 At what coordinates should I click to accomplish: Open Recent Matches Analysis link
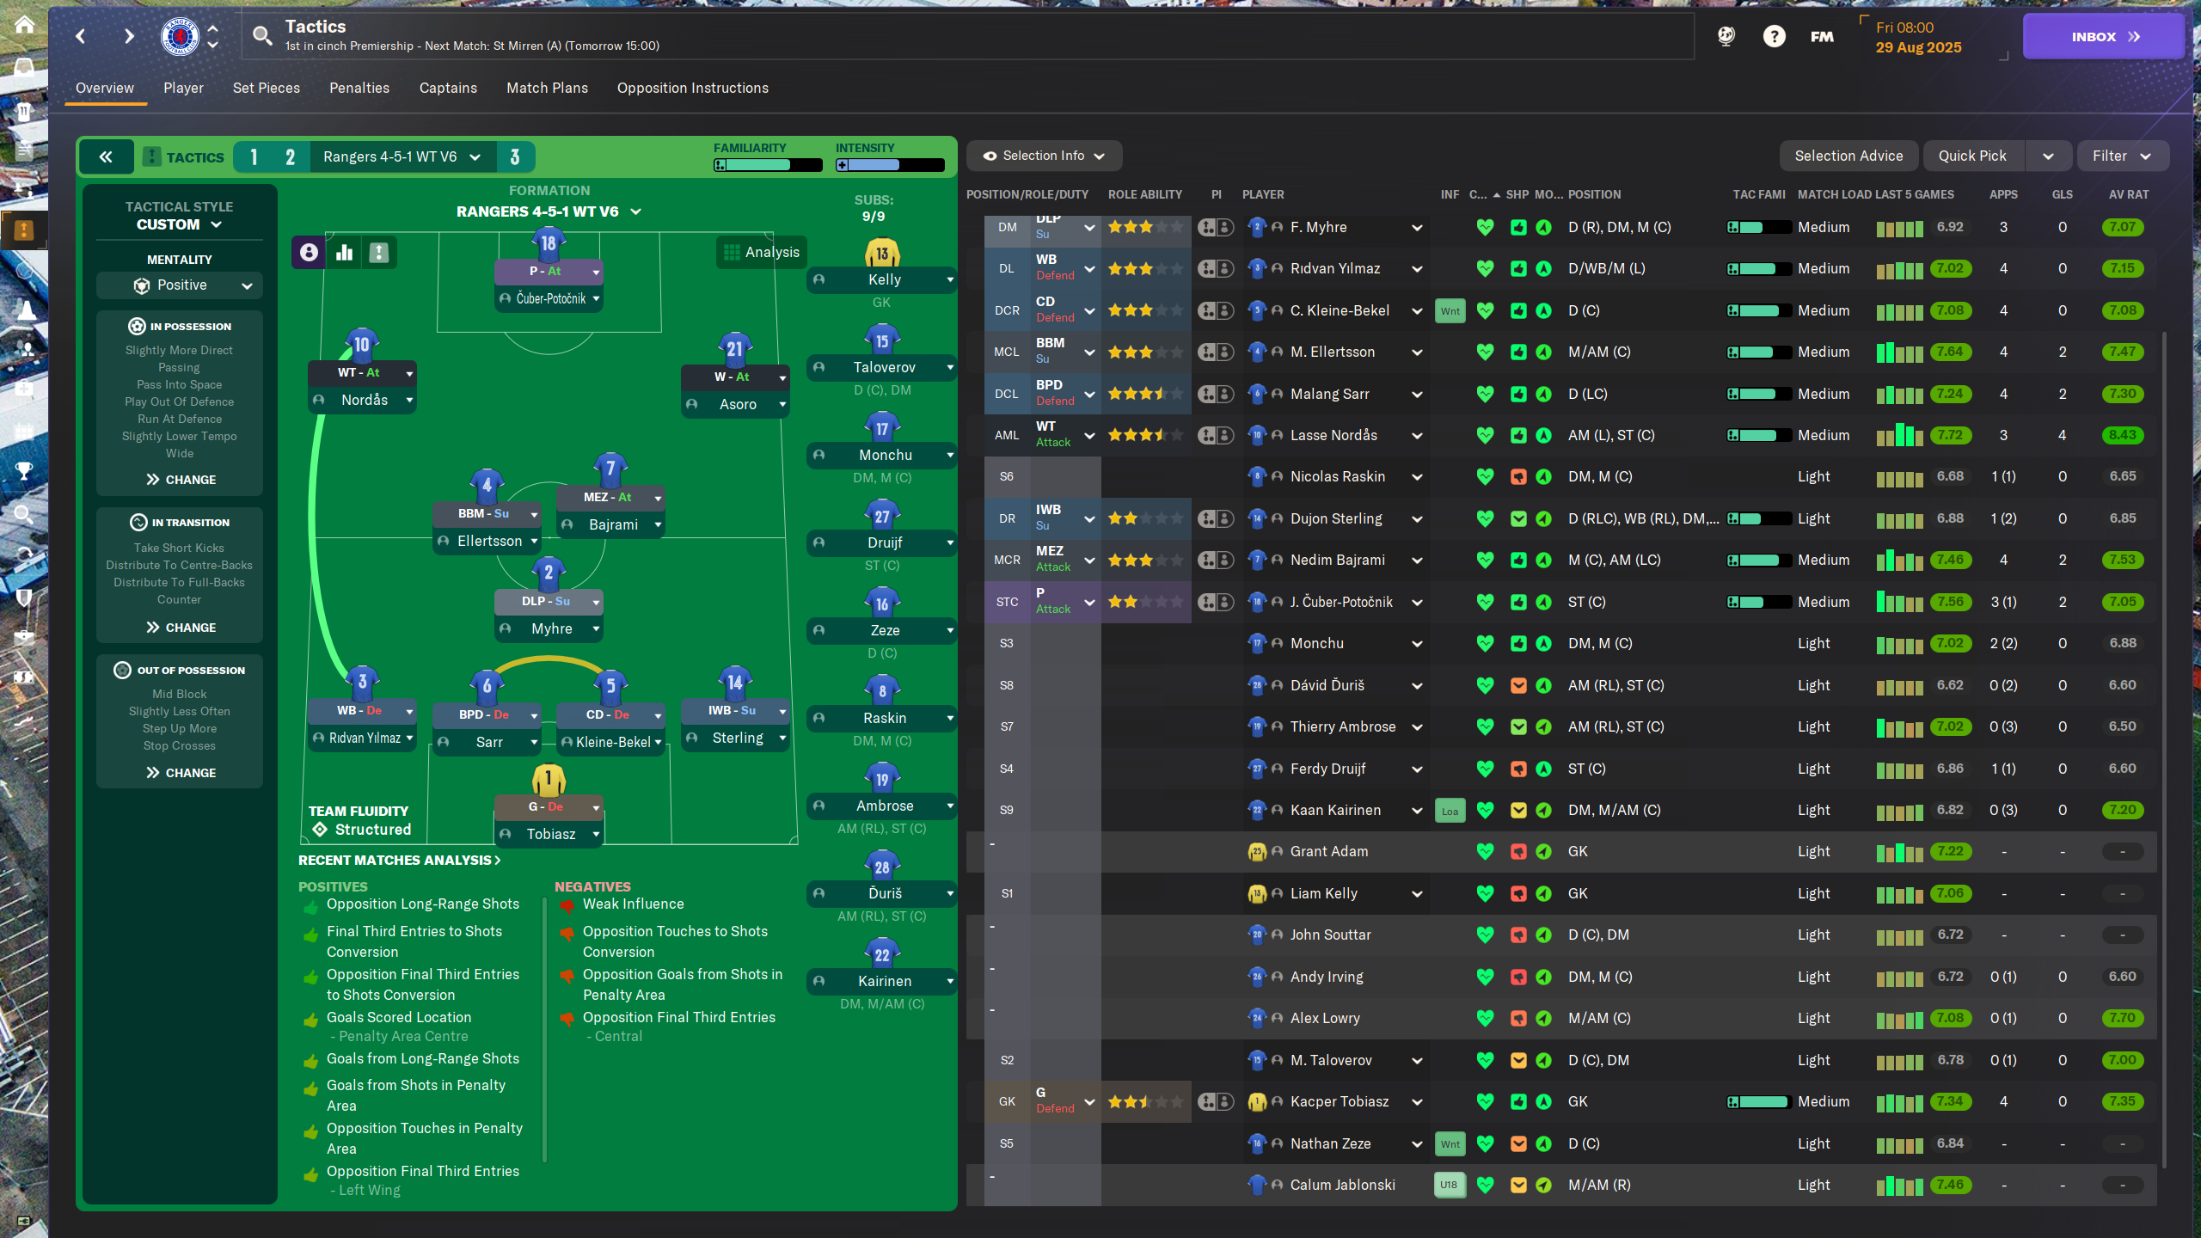[400, 860]
